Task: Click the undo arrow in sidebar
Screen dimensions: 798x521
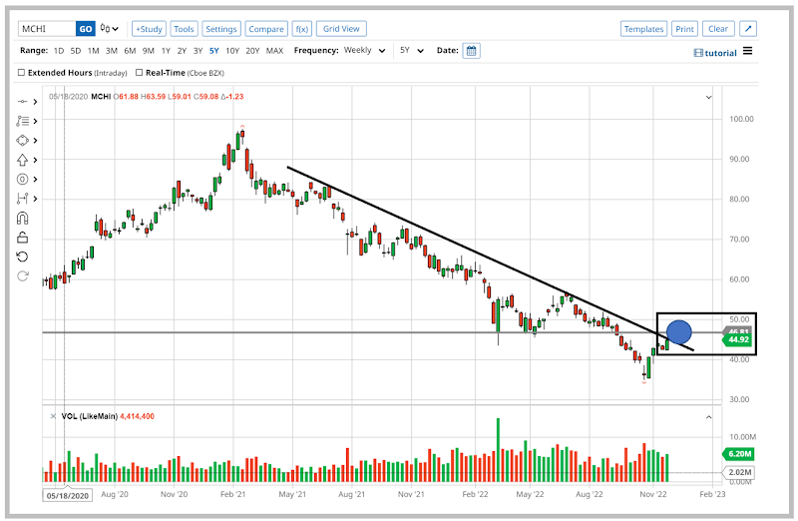Action: click(x=23, y=257)
